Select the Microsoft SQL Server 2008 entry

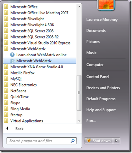[40, 31]
